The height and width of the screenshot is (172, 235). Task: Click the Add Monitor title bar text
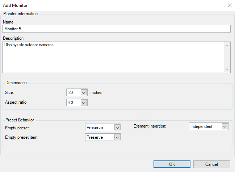[15, 5]
